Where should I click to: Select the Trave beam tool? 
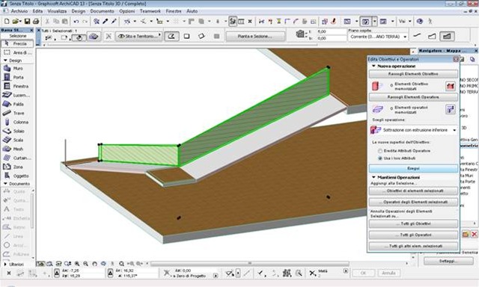(x=17, y=113)
